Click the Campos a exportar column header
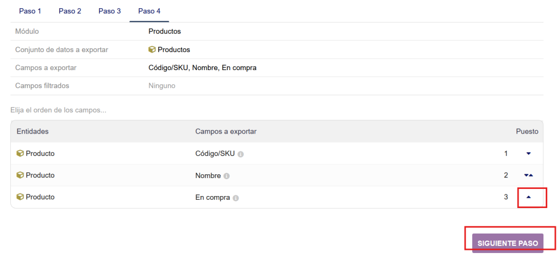Viewport: 557px width, 265px height. tap(226, 131)
